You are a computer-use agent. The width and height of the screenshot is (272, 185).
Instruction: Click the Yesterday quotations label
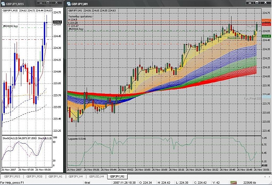[x=81, y=17]
